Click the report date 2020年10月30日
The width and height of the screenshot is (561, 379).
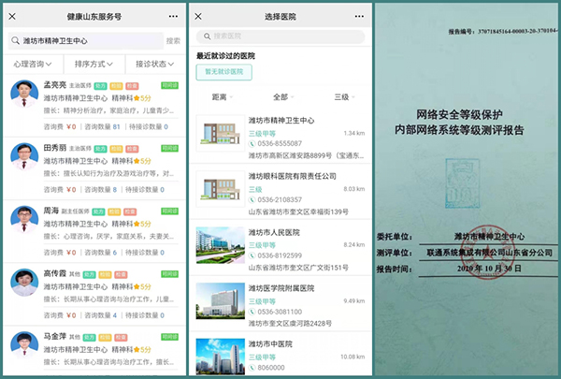pos(489,269)
